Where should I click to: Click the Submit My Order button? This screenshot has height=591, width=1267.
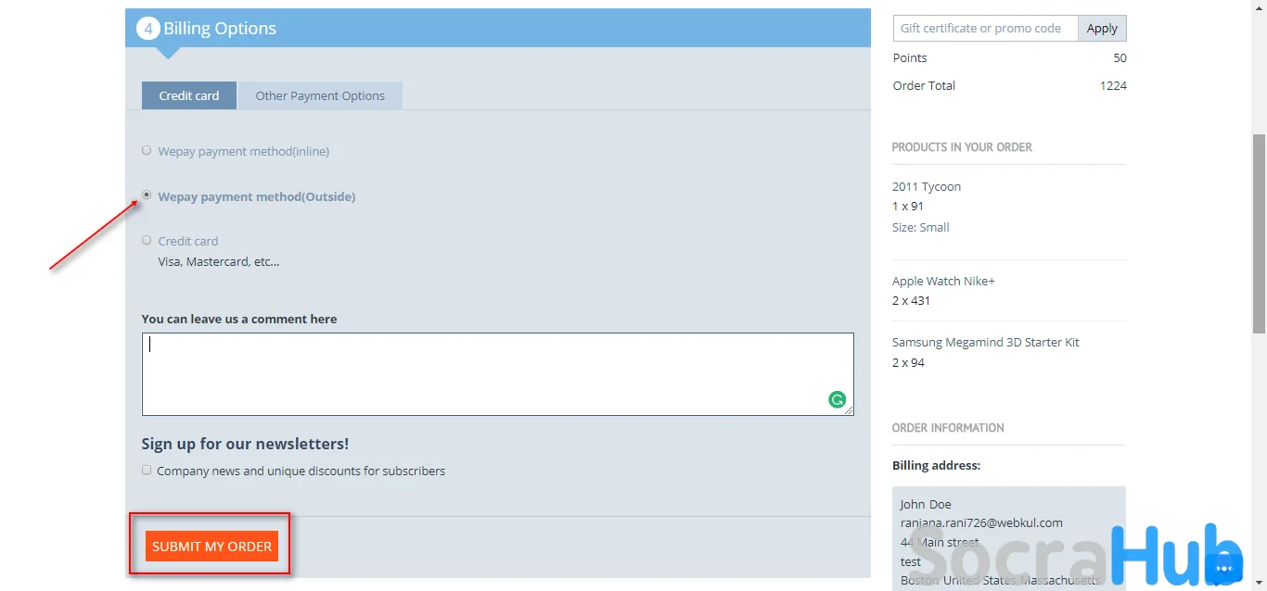point(212,546)
